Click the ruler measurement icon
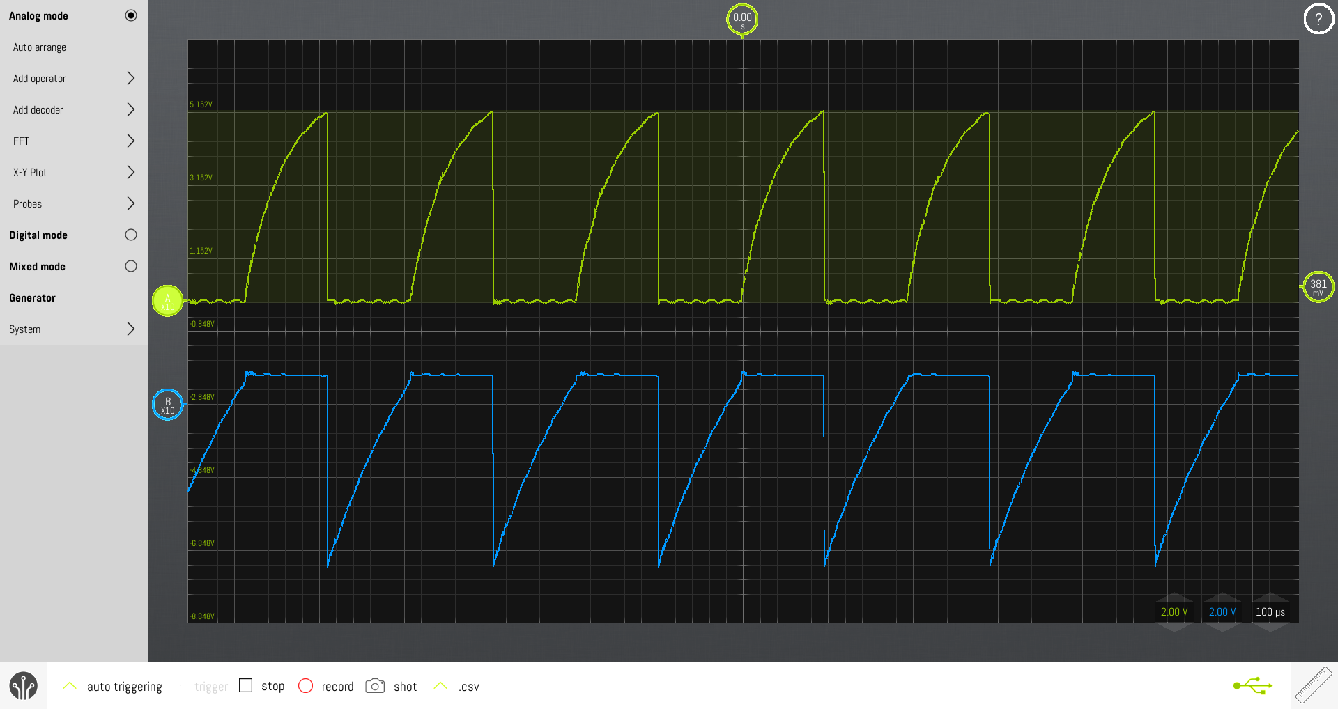Image resolution: width=1338 pixels, height=709 pixels. [x=1314, y=685]
